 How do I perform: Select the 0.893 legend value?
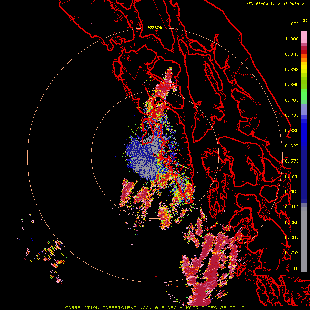[292, 69]
